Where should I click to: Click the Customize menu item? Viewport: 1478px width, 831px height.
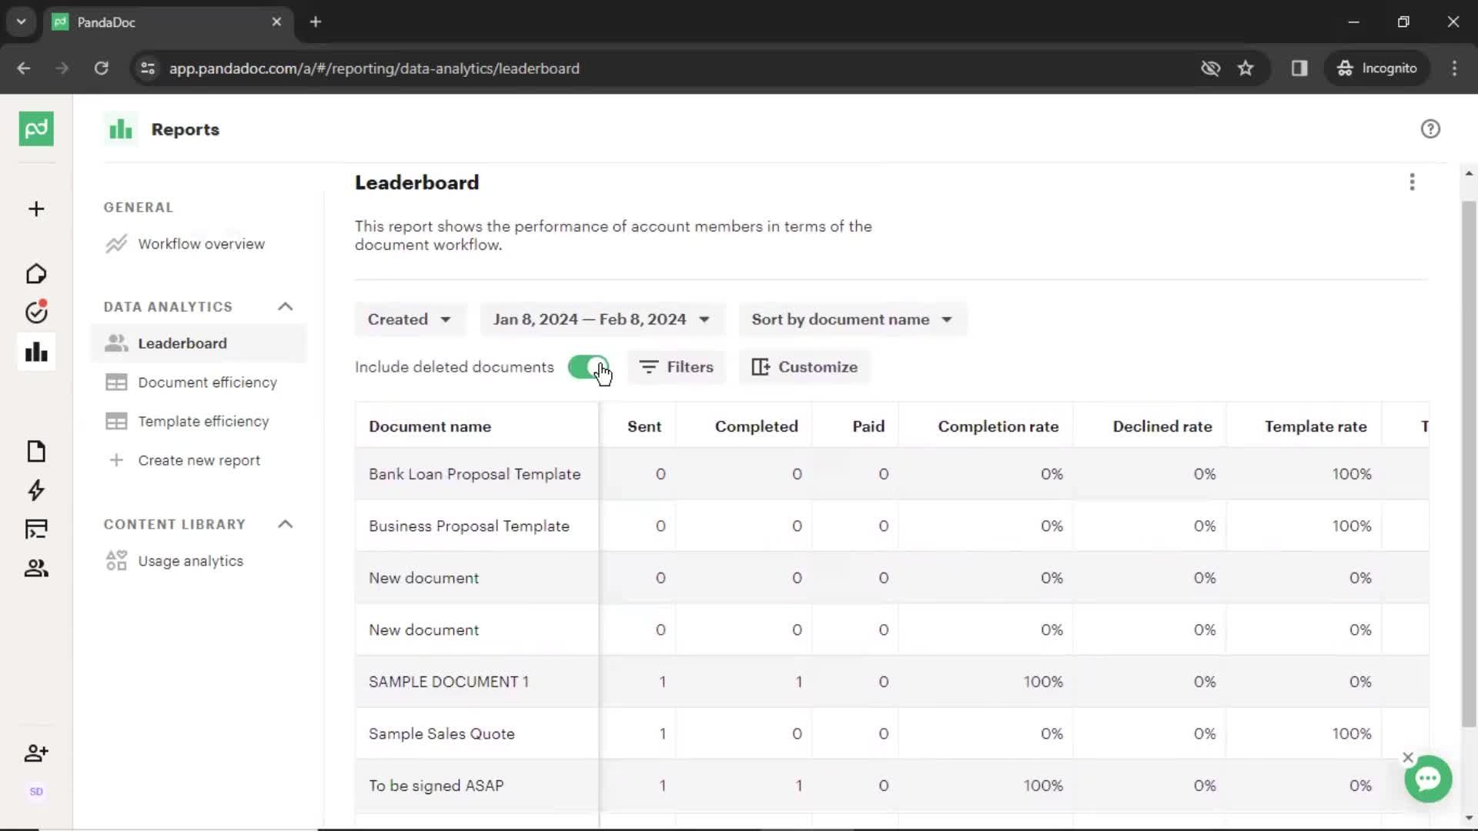[x=805, y=366]
